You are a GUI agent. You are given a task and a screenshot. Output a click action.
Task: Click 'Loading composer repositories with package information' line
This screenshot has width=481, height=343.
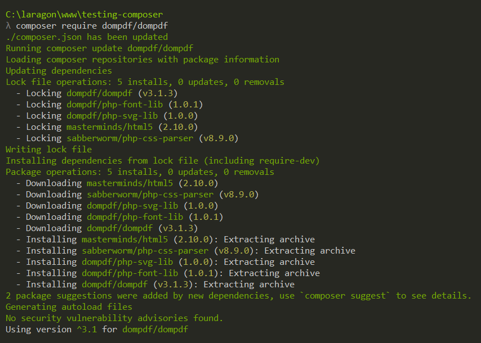pos(142,60)
